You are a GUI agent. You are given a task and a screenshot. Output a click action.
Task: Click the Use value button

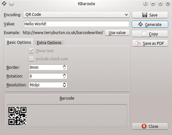tap(117, 33)
